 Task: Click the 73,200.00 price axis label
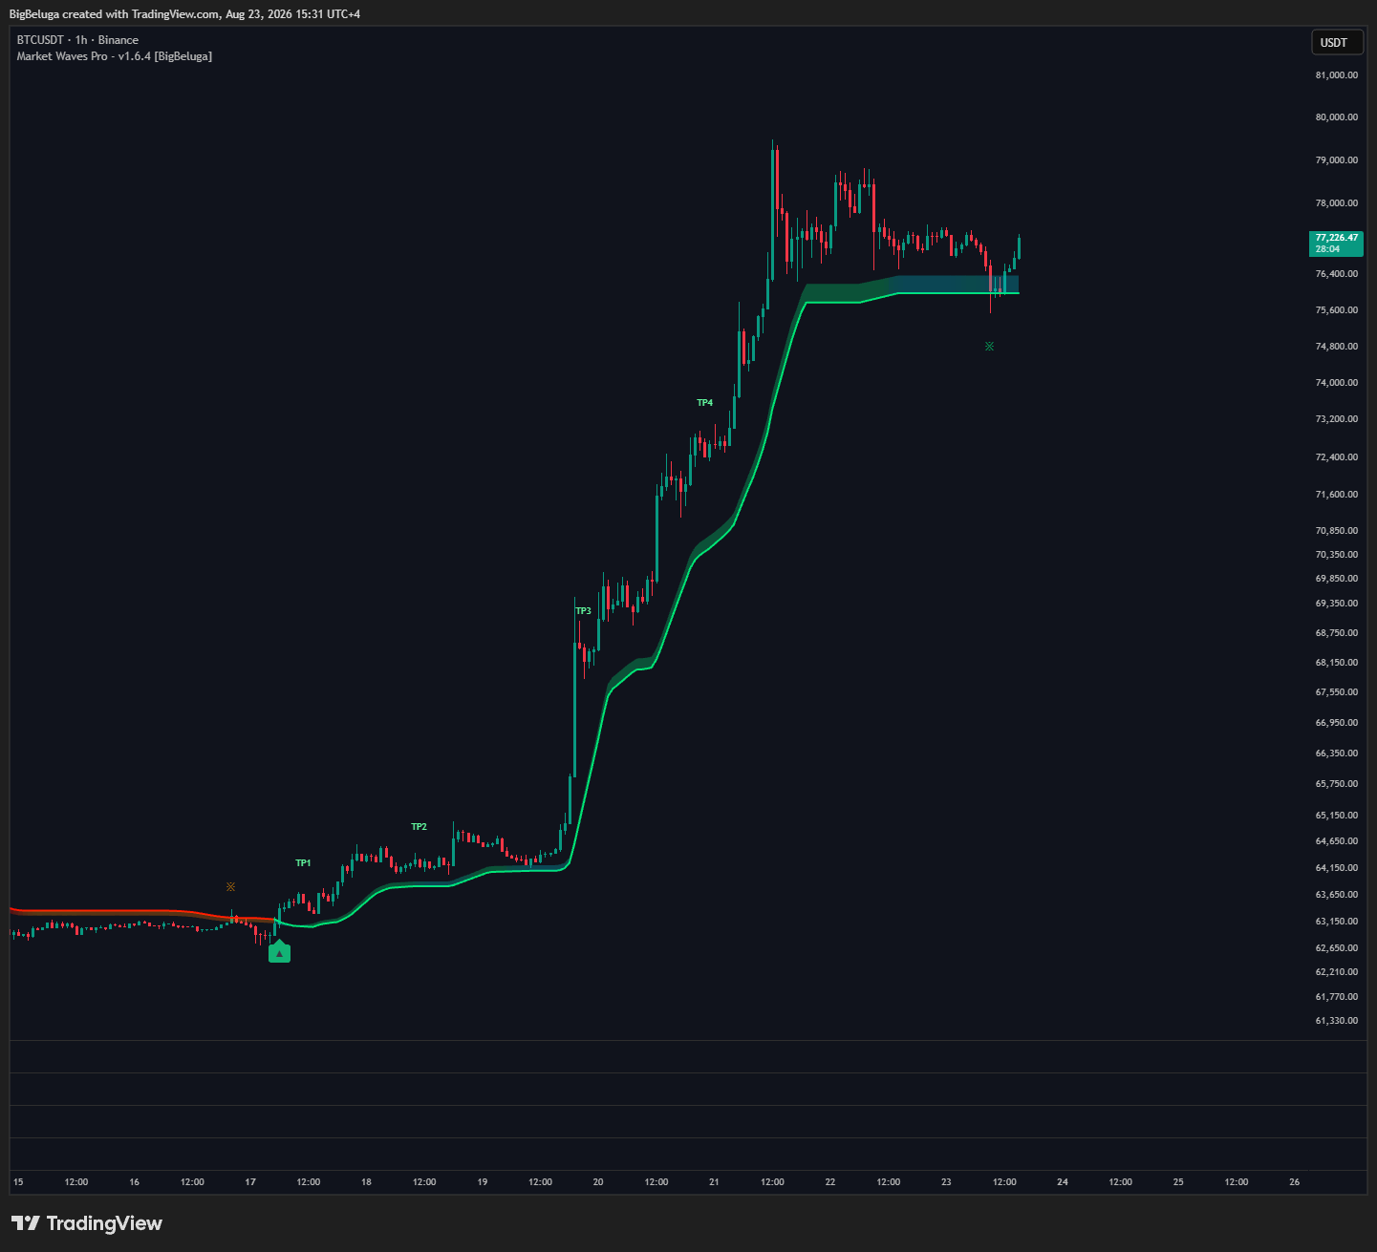[1337, 419]
